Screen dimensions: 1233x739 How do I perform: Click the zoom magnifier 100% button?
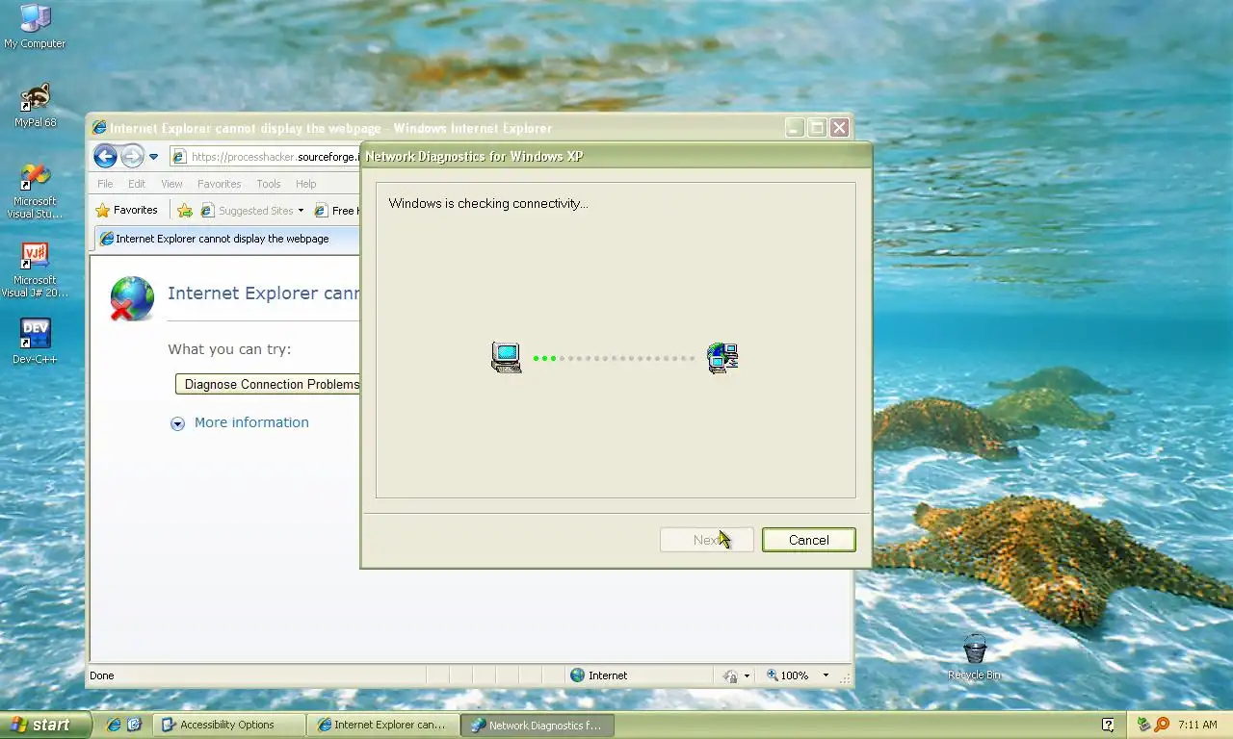click(788, 675)
